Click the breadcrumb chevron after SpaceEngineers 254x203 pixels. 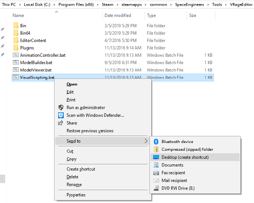[209, 4]
